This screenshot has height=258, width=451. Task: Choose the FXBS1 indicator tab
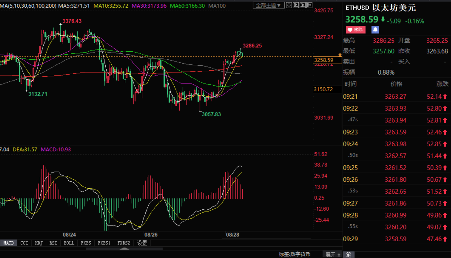(104, 243)
